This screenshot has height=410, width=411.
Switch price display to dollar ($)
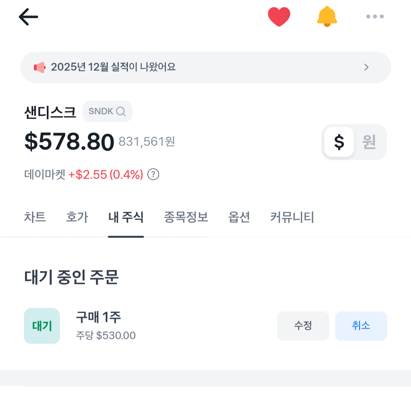click(339, 142)
